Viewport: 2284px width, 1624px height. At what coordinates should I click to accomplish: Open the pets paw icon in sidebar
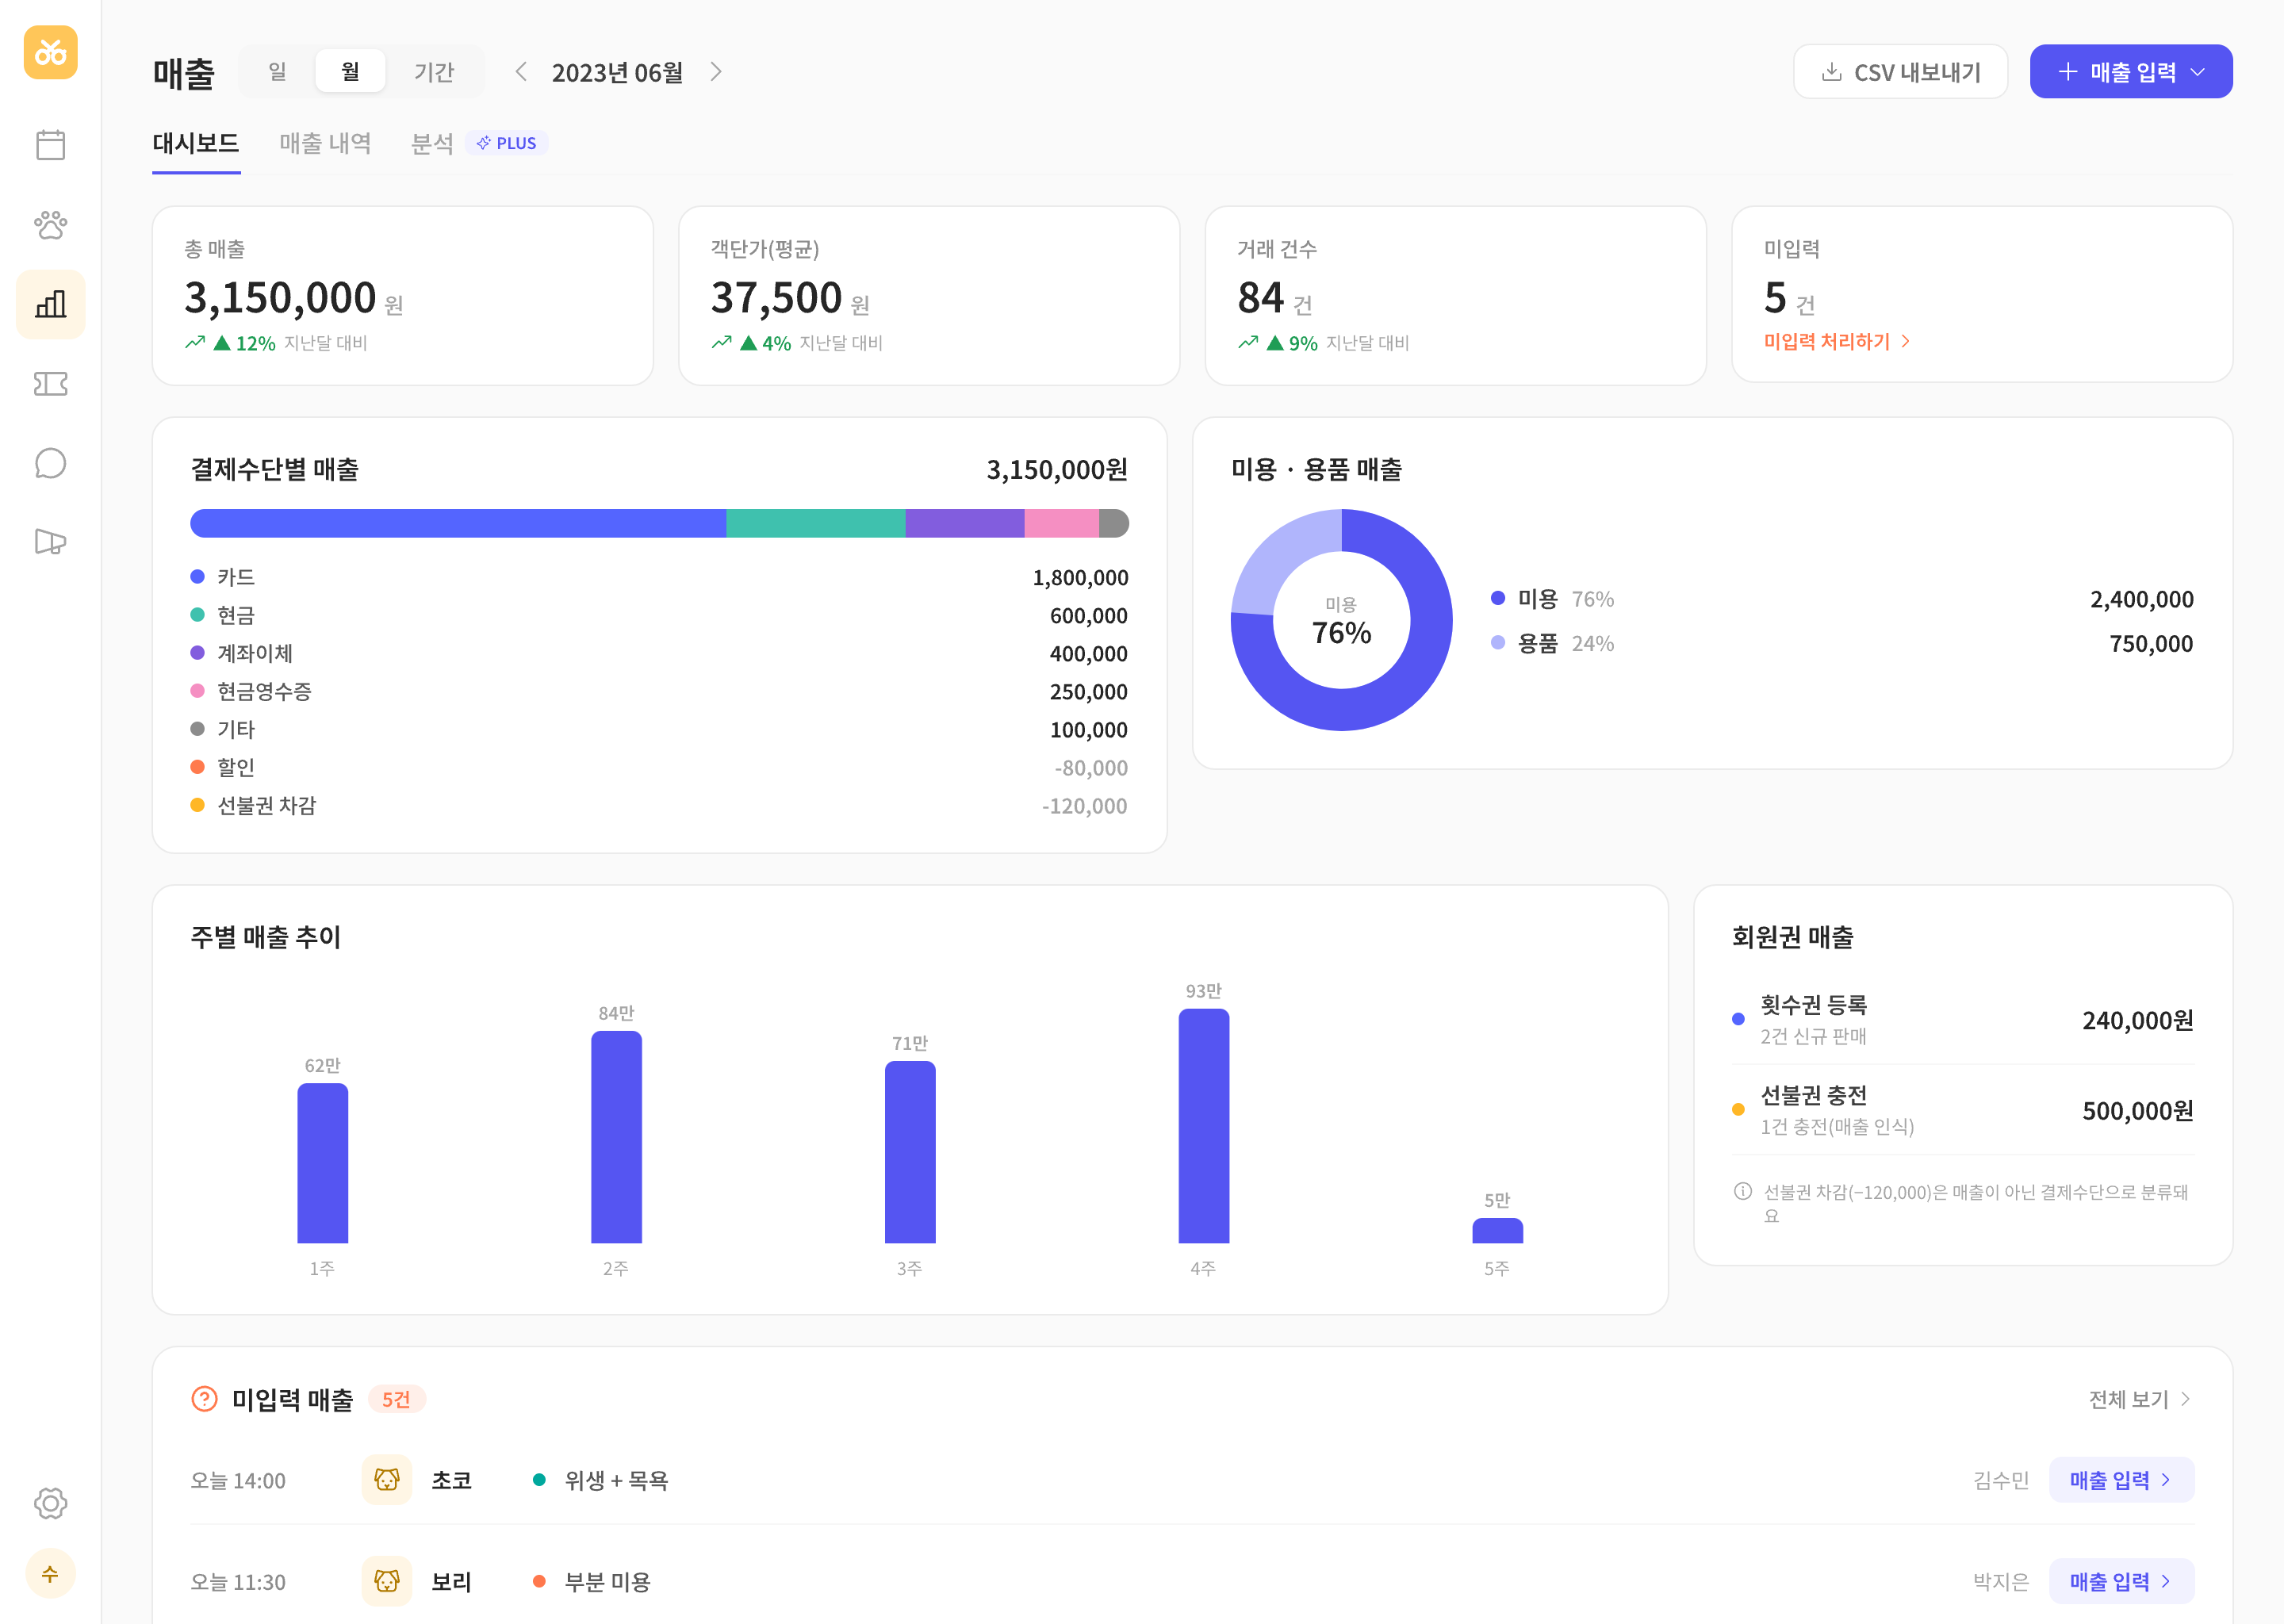click(50, 225)
